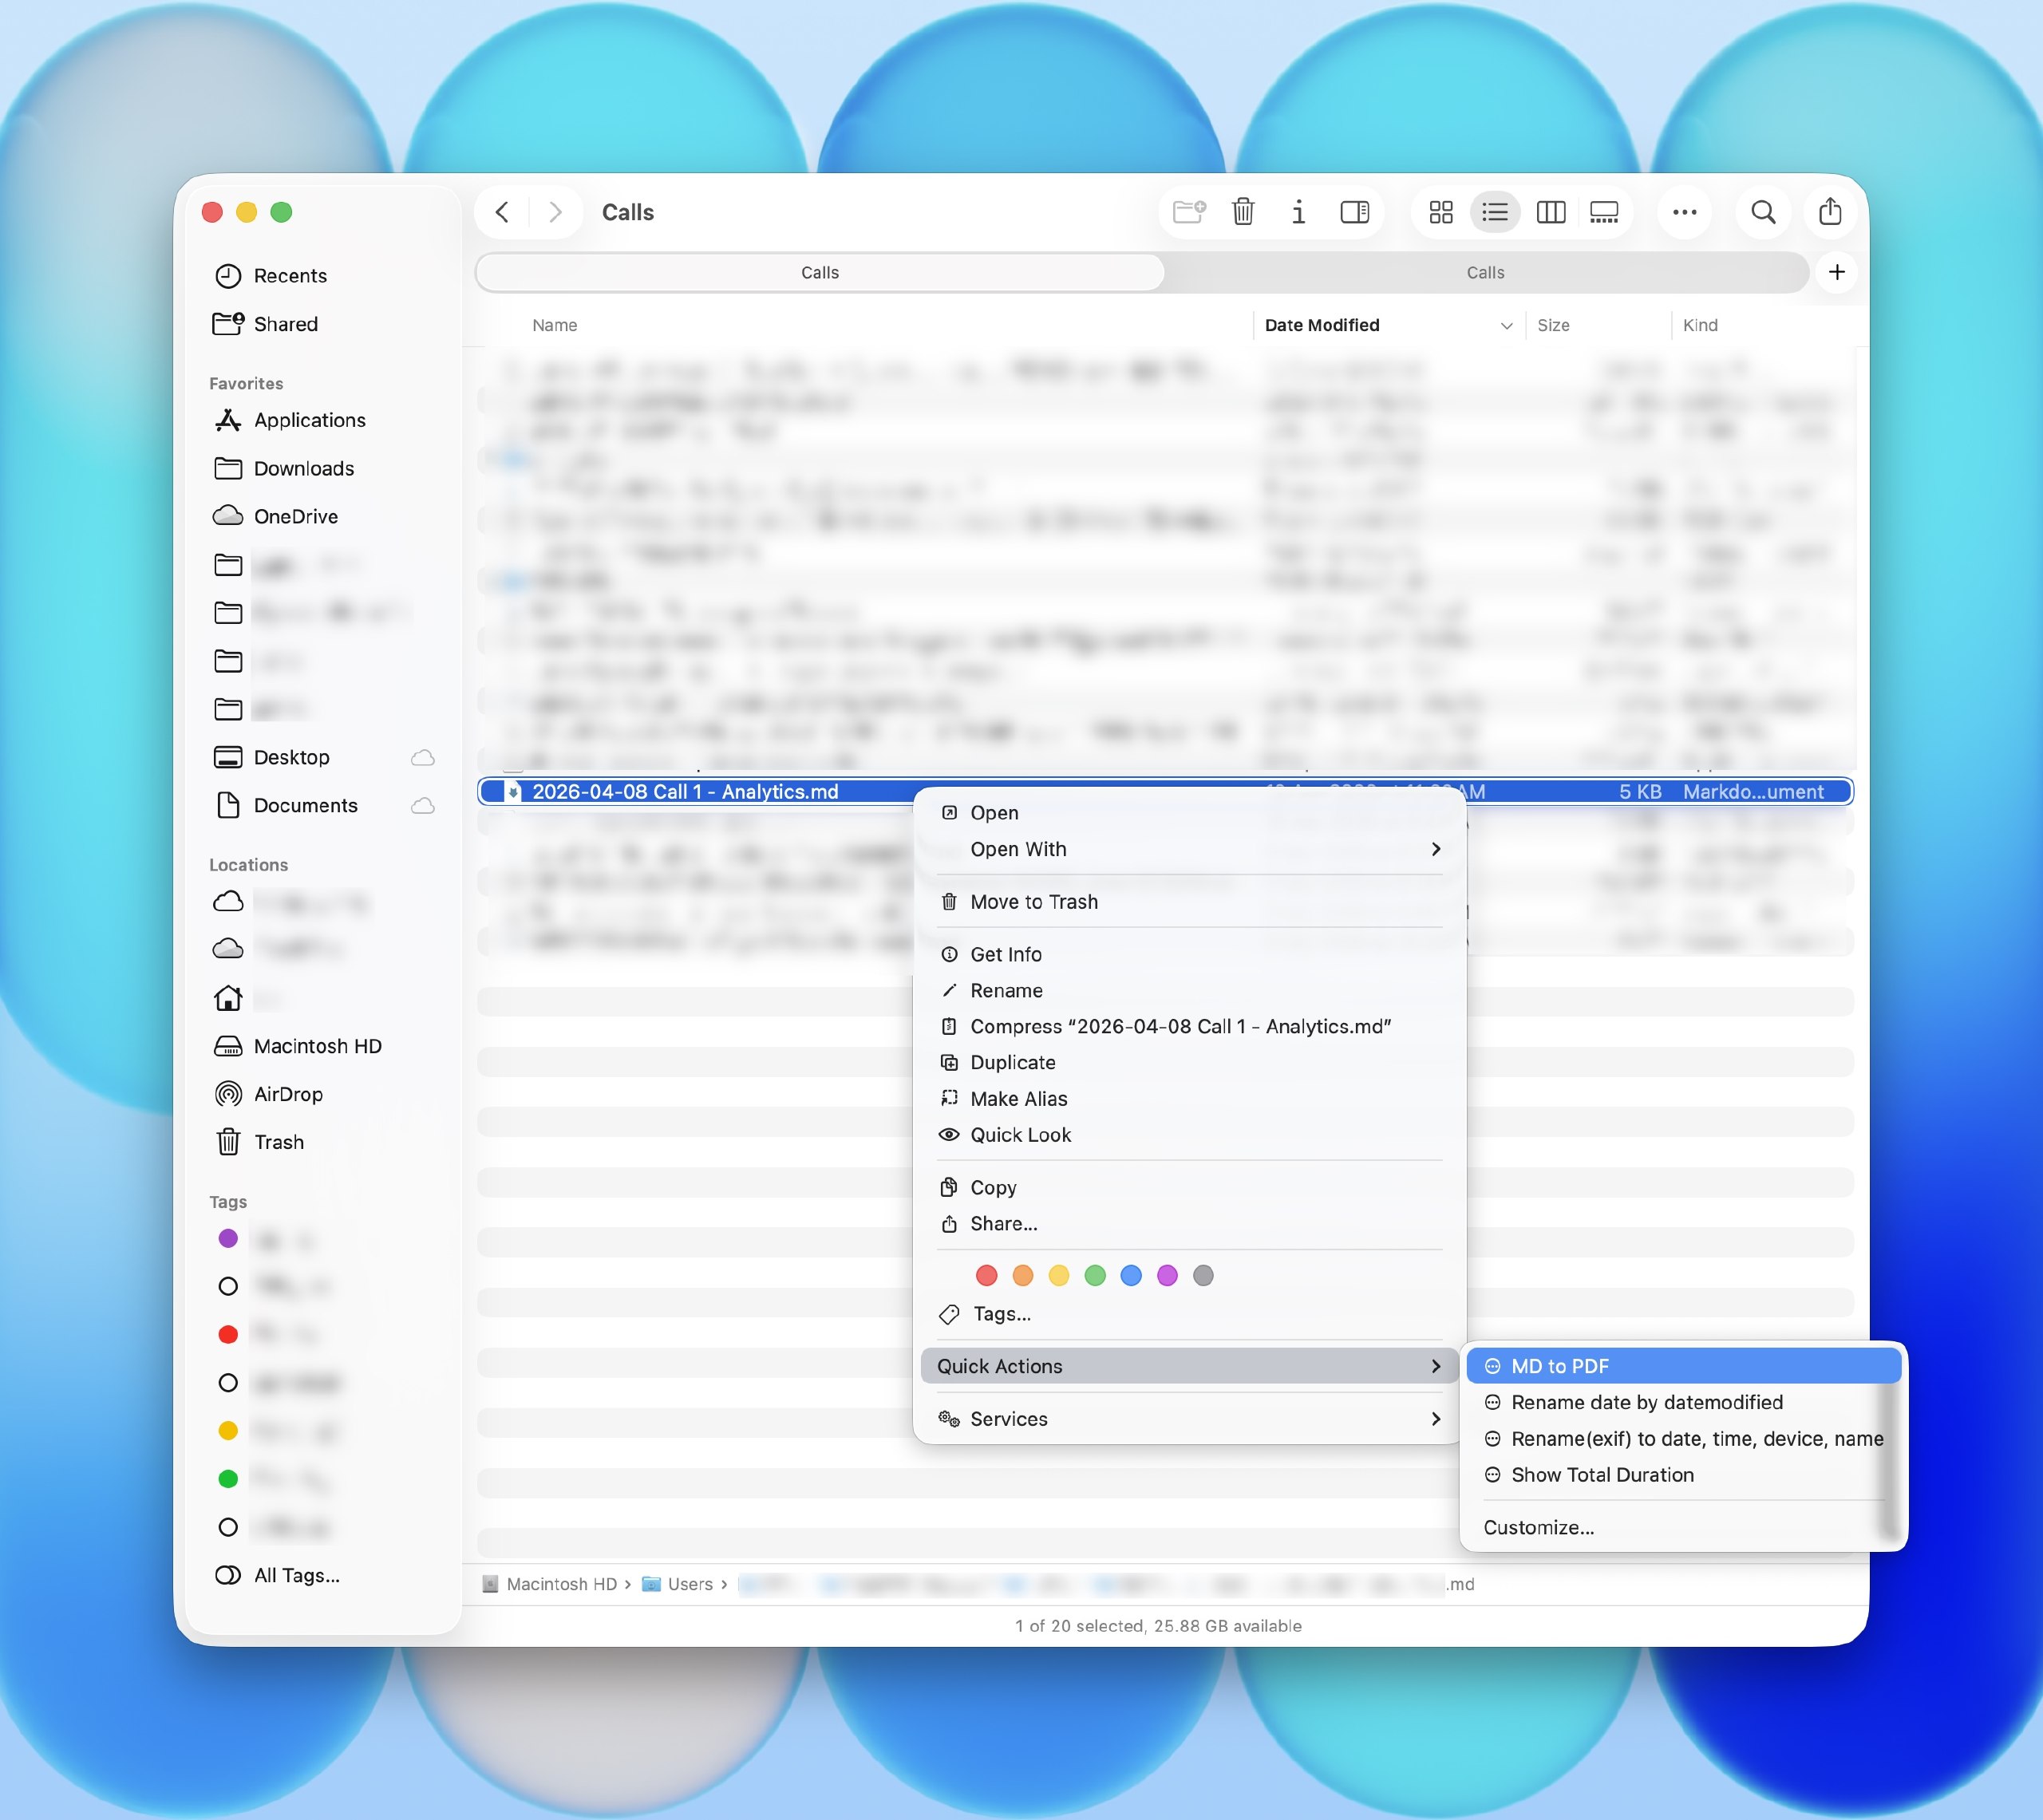Choose Duplicate in context menu
The height and width of the screenshot is (1820, 2043).
[x=1189, y=1063]
